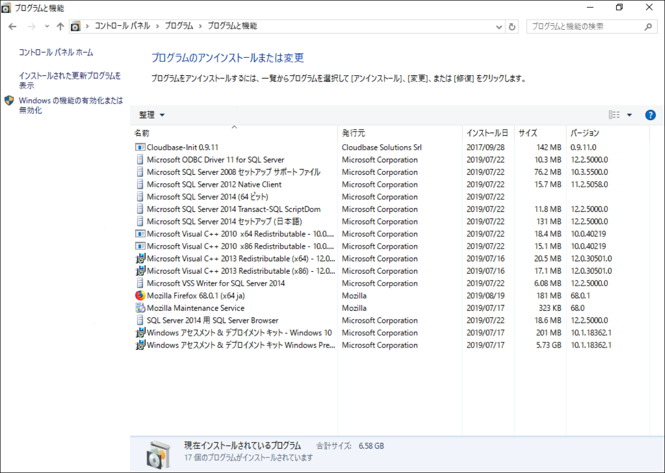665x473 pixels.
Task: Click the Visual C++ 2013 (x64) installer icon
Action: pos(140,259)
